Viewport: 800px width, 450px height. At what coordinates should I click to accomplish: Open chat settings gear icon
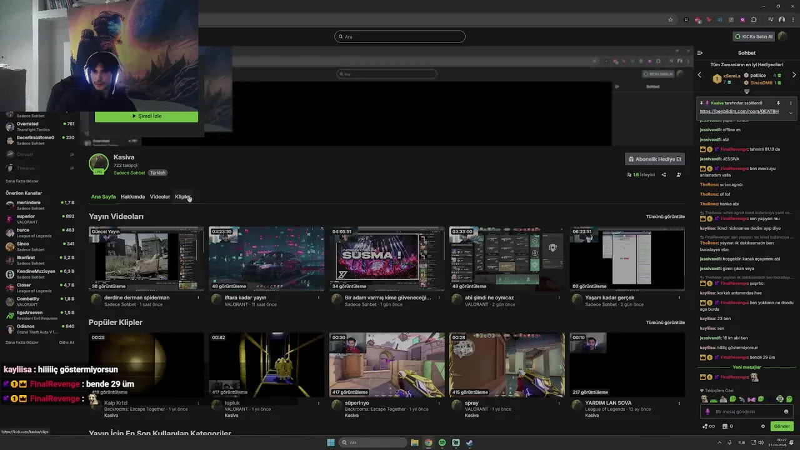coord(763,426)
